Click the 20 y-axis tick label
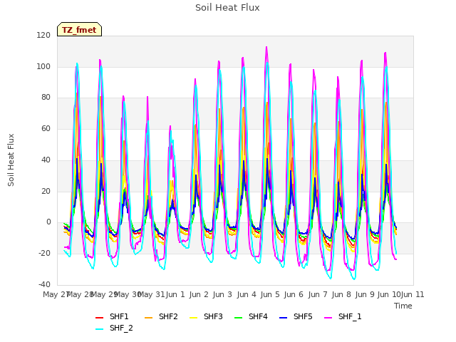Image resolution: width=456 pixels, height=342 pixels. coord(46,192)
